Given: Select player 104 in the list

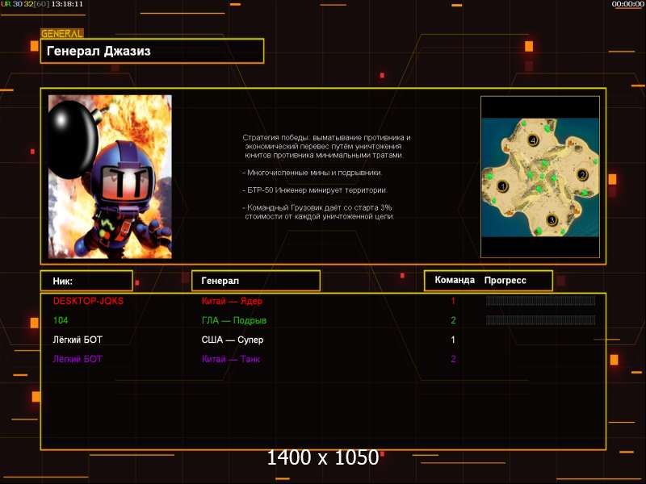Looking at the screenshot, I should (x=61, y=320).
